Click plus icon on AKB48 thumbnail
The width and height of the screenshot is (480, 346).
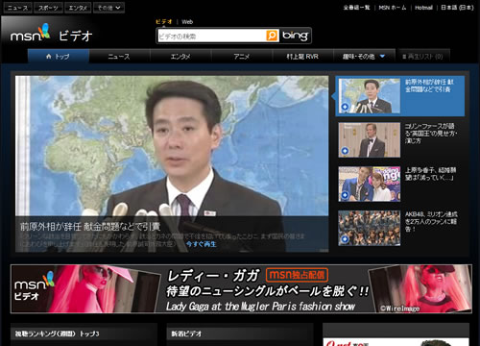tap(345, 239)
